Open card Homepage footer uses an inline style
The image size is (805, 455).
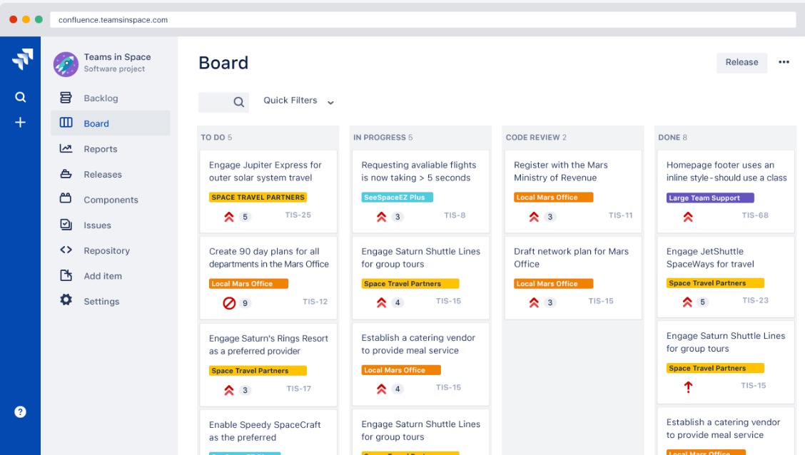pyautogui.click(x=726, y=191)
